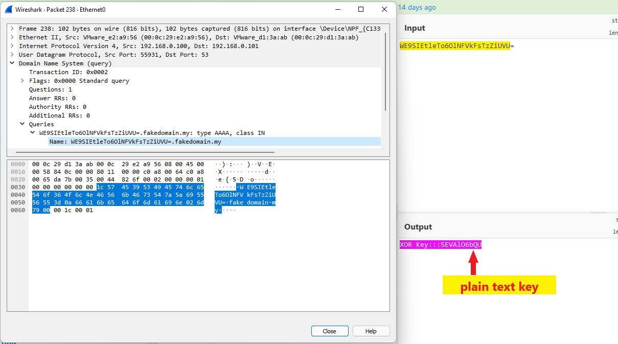Expand Internet Protocol Version 4 row
This screenshot has width=618, height=344.
tap(12, 46)
